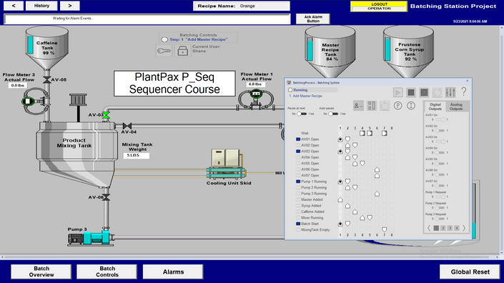This screenshot has width=504, height=283.
Task: Toggle the AV02 On output switch
Action: coord(440,130)
